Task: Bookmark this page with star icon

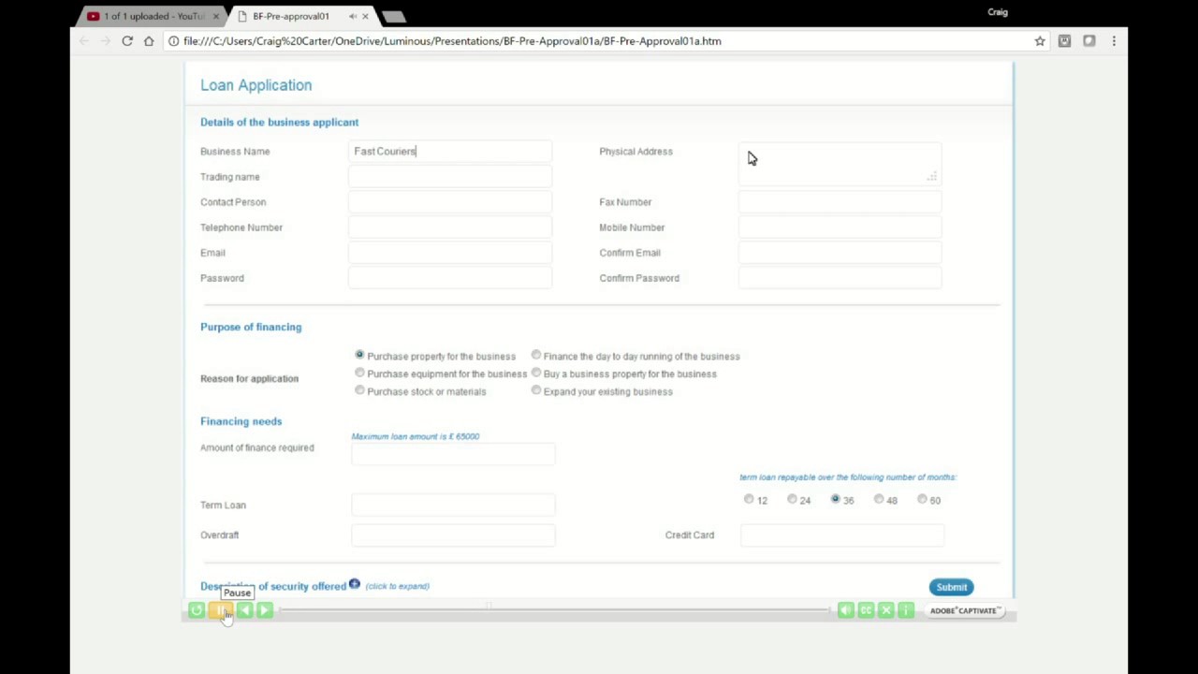Action: pyautogui.click(x=1040, y=41)
